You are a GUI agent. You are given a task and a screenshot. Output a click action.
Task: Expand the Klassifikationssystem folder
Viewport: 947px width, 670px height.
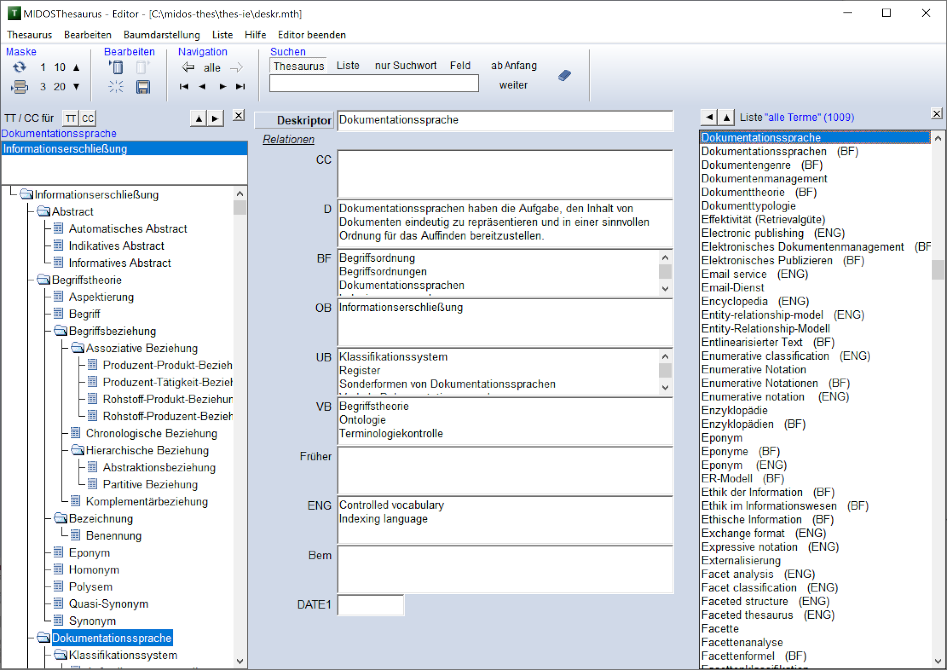[61, 654]
